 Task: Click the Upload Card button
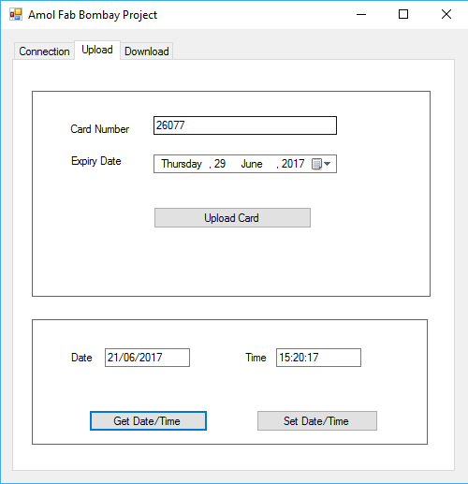point(232,218)
